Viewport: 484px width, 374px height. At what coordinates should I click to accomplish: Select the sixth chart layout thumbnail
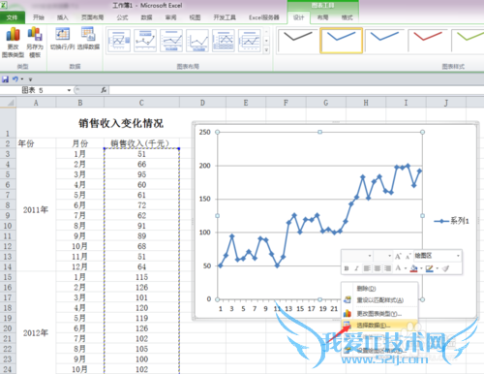(x=250, y=41)
